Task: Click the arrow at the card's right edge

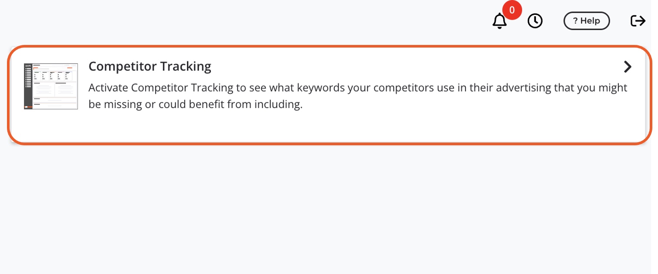Action: coord(627,67)
